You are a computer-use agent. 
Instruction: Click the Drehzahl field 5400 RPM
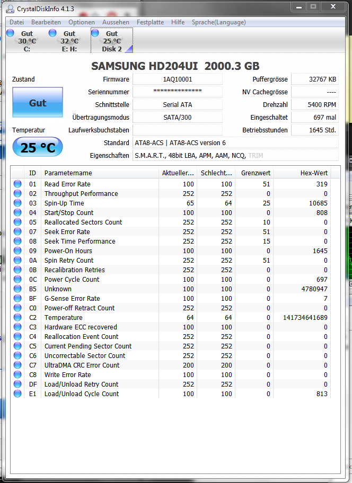tap(315, 104)
